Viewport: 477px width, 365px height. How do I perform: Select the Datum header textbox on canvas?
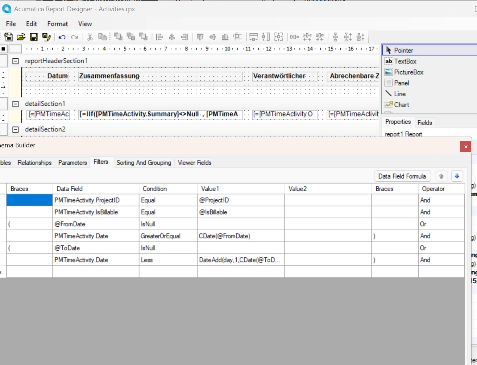click(x=47, y=76)
